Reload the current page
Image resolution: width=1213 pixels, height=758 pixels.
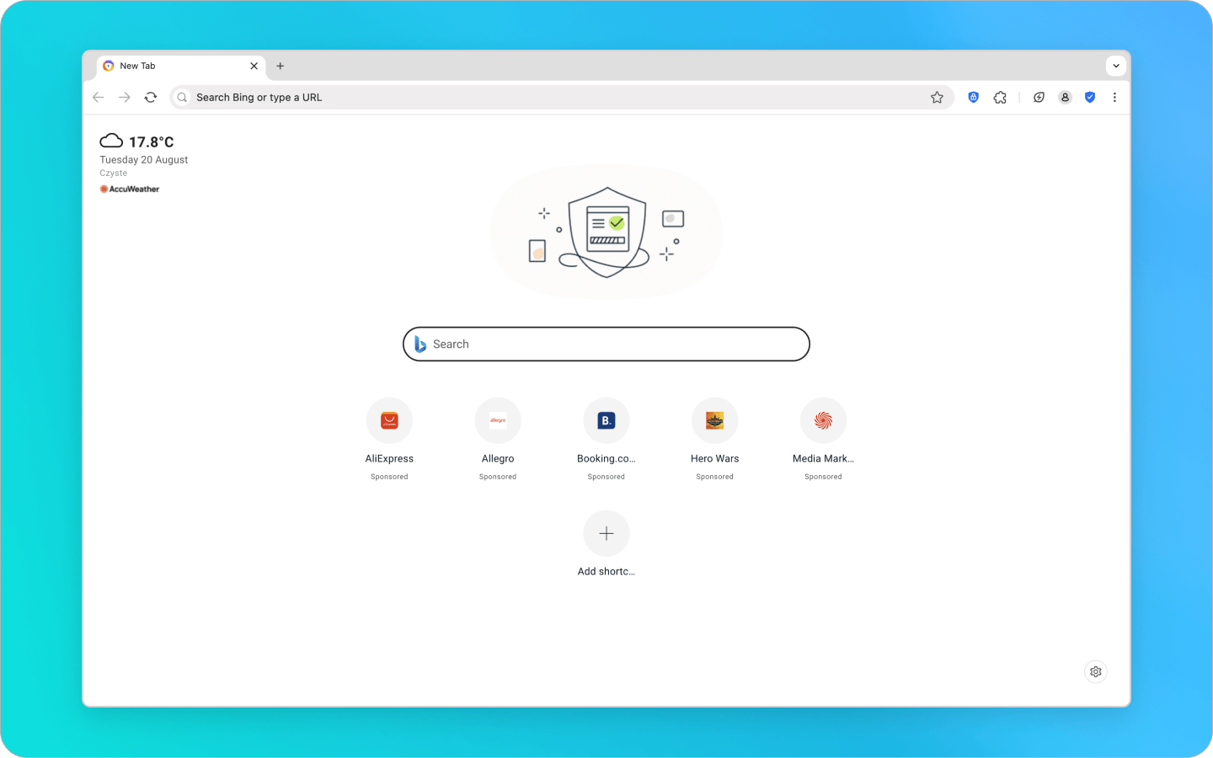click(151, 98)
